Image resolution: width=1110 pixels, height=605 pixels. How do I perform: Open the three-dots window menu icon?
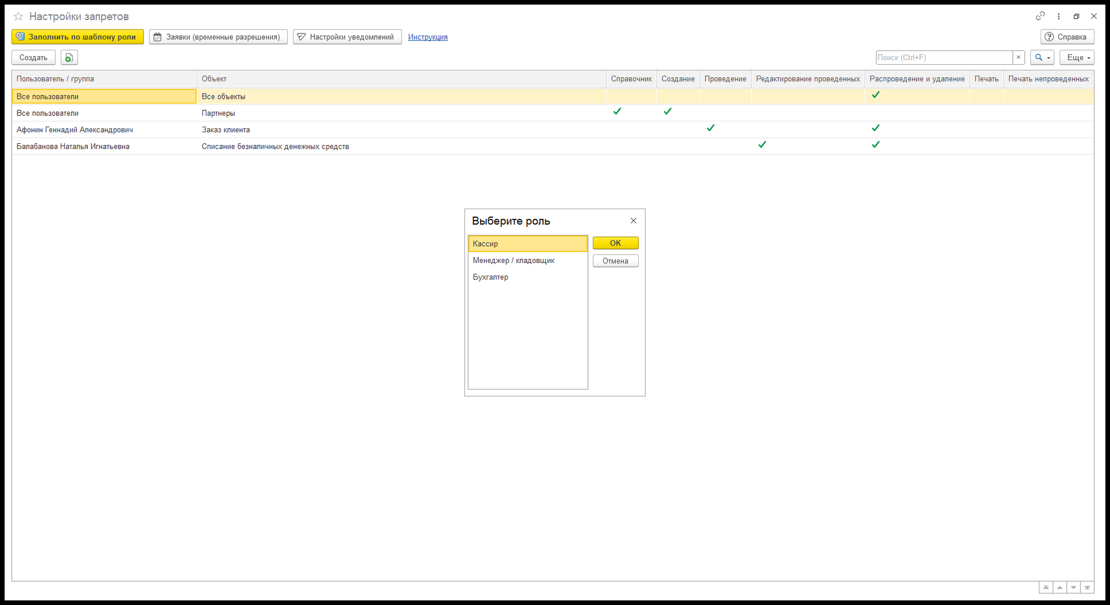(x=1059, y=16)
